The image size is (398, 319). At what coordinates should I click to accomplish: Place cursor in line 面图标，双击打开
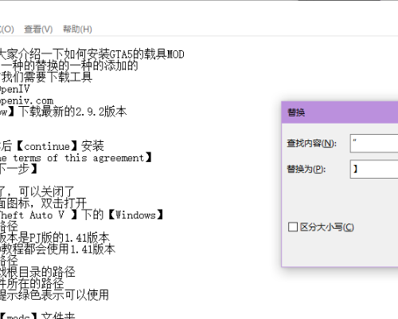click(x=43, y=203)
